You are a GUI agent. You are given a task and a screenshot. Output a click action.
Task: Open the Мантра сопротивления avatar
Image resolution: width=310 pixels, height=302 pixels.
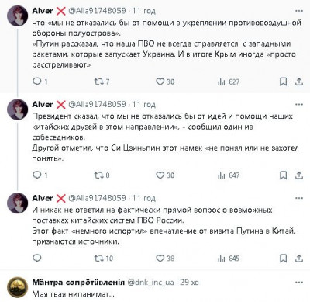pyautogui.click(x=17, y=287)
